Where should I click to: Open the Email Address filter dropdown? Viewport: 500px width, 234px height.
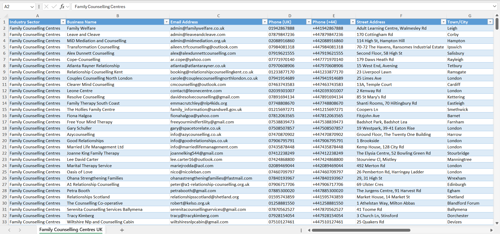tap(264, 22)
